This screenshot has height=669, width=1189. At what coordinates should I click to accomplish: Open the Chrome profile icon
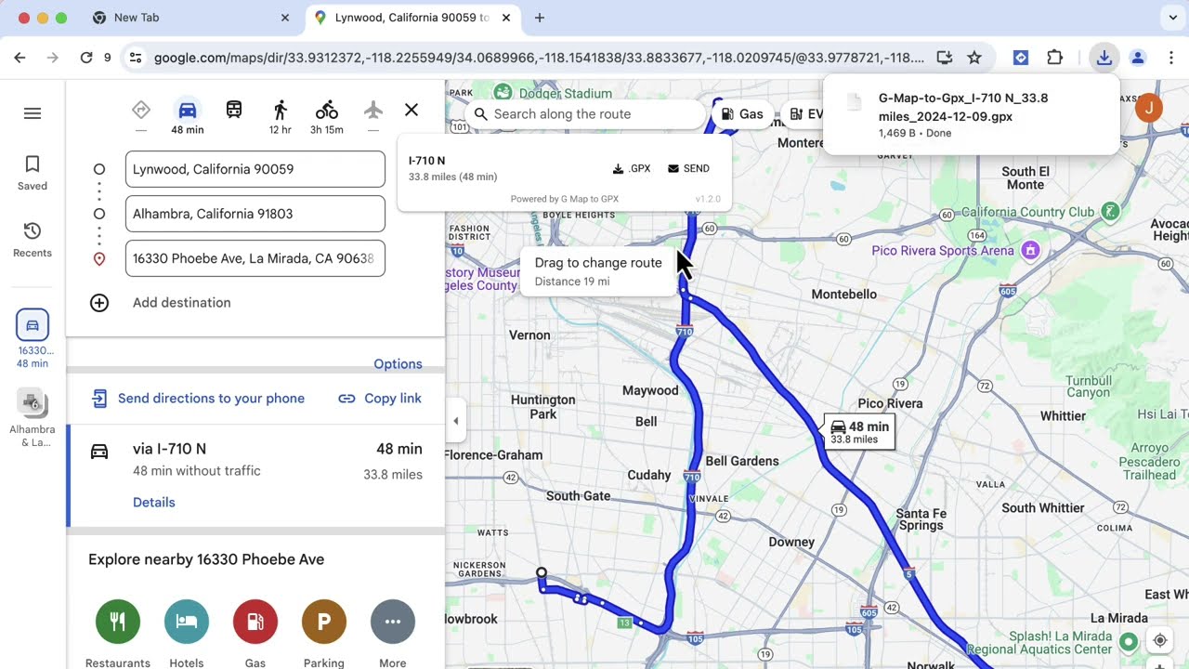(1137, 58)
